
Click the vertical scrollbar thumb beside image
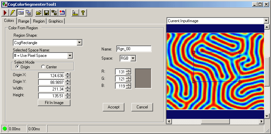pos(267,71)
